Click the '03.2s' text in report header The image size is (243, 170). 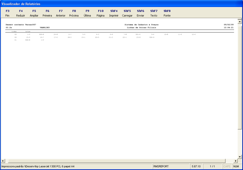(x=9, y=28)
